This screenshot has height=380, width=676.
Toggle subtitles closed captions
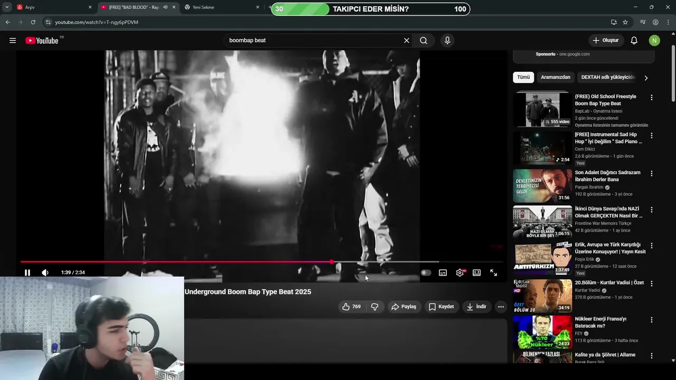(x=443, y=273)
